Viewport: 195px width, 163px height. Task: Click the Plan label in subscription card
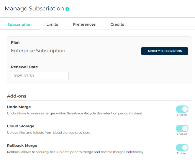coord(15,42)
